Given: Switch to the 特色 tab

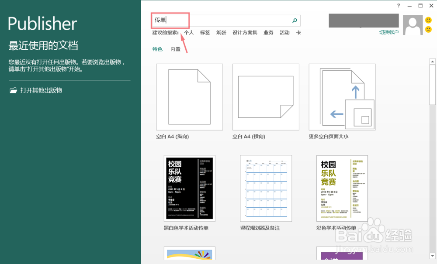Looking at the screenshot, I should [x=157, y=49].
